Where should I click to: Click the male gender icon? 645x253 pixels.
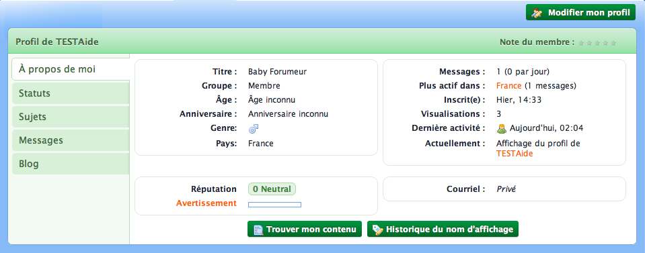coord(254,129)
